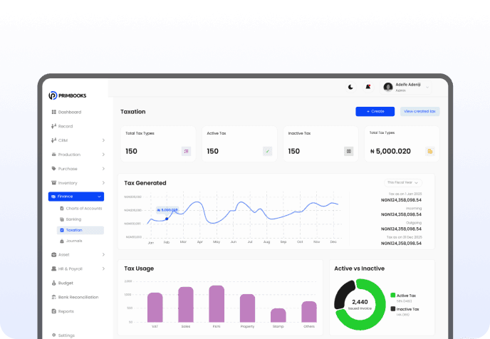Click the Purchase tag icon
The image size is (490, 339).
pos(53,169)
